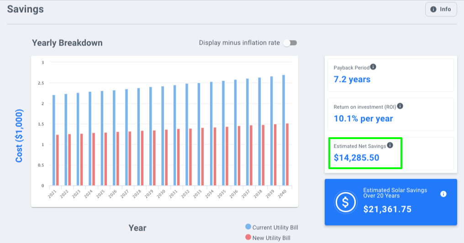Click the info icon beside Estimated Net Savings

390,145
